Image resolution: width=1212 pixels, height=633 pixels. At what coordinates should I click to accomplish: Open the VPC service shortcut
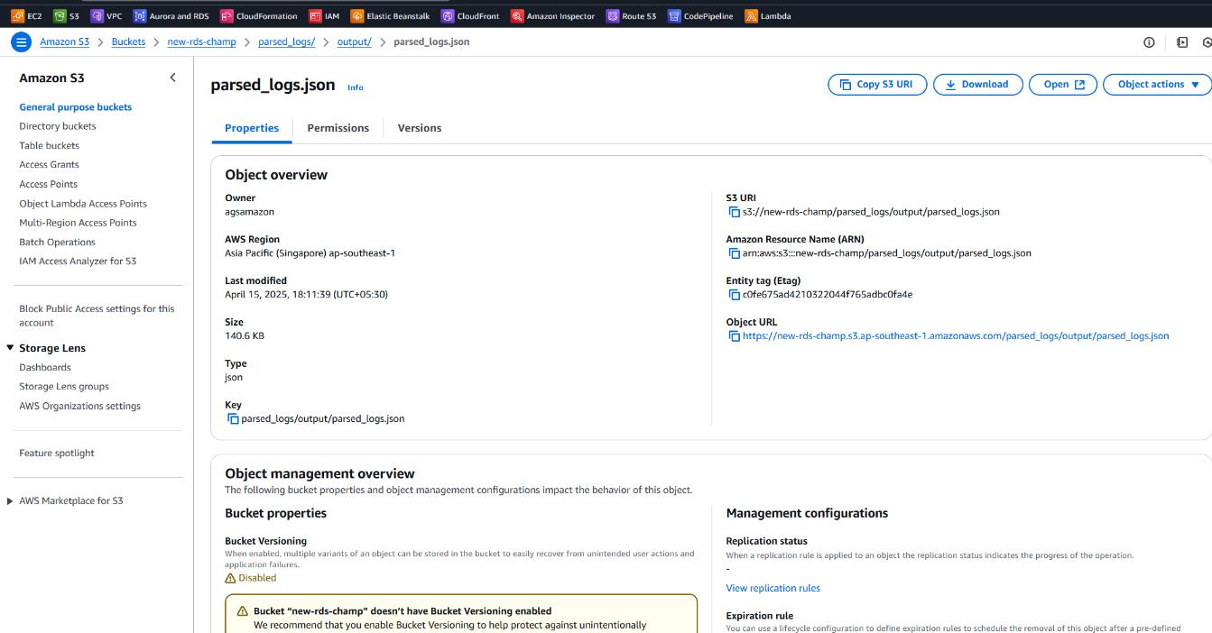[x=106, y=15]
